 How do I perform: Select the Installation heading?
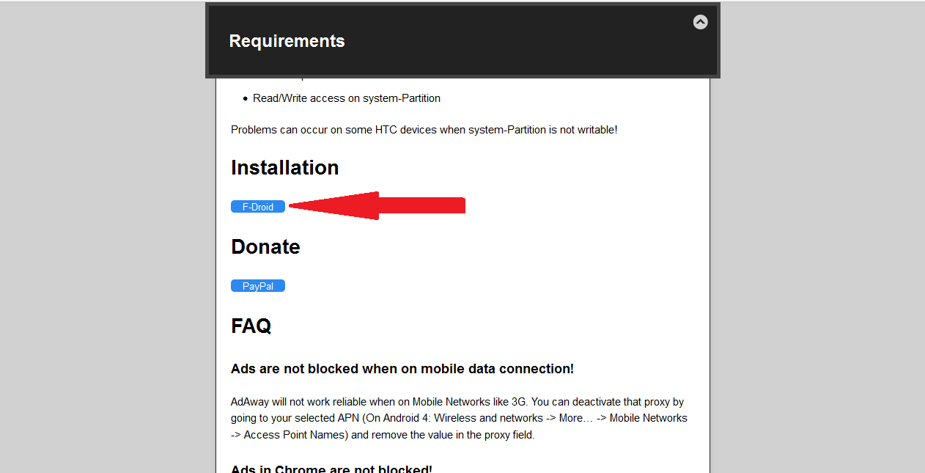point(284,168)
